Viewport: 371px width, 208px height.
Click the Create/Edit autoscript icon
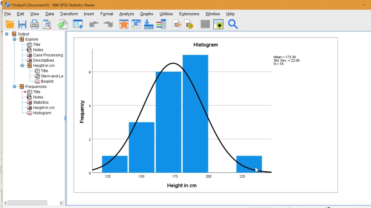[x=177, y=25]
